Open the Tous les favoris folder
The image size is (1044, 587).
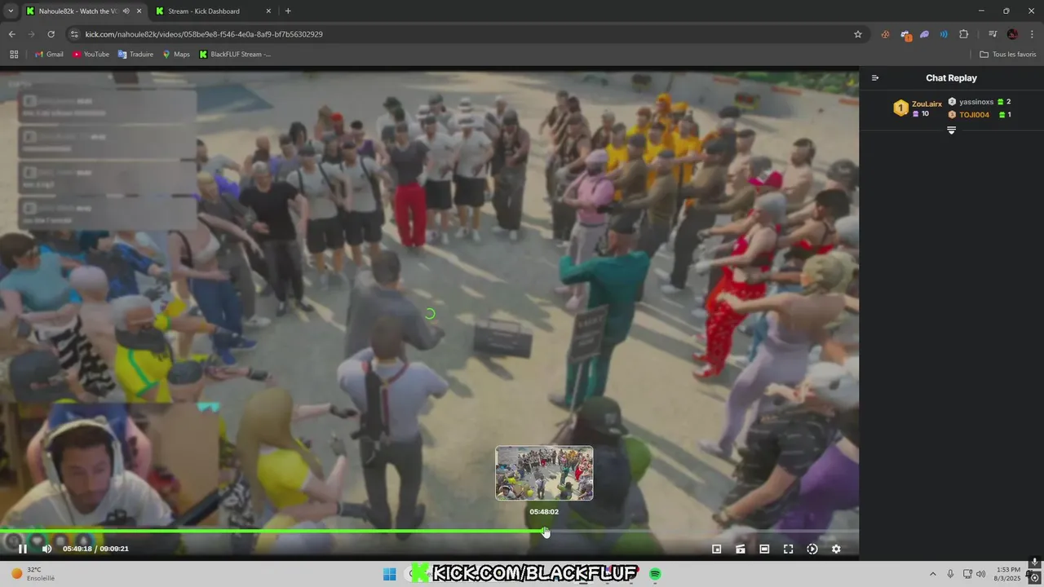(1007, 54)
